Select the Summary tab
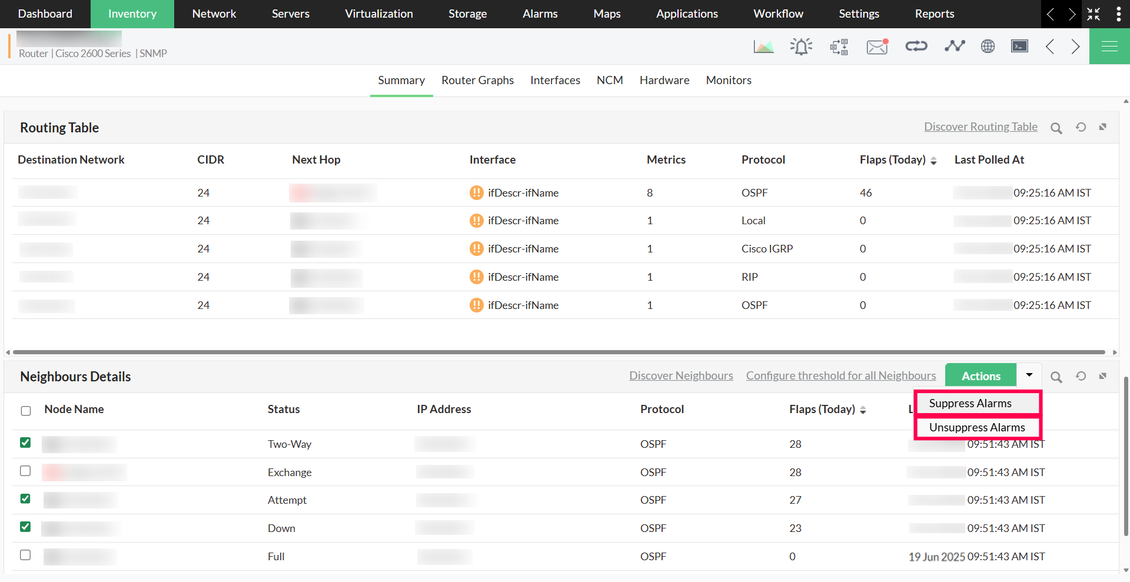Viewport: 1130px width, 582px height. (x=401, y=80)
